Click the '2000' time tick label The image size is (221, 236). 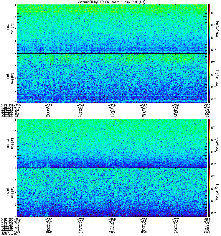pos(207,232)
